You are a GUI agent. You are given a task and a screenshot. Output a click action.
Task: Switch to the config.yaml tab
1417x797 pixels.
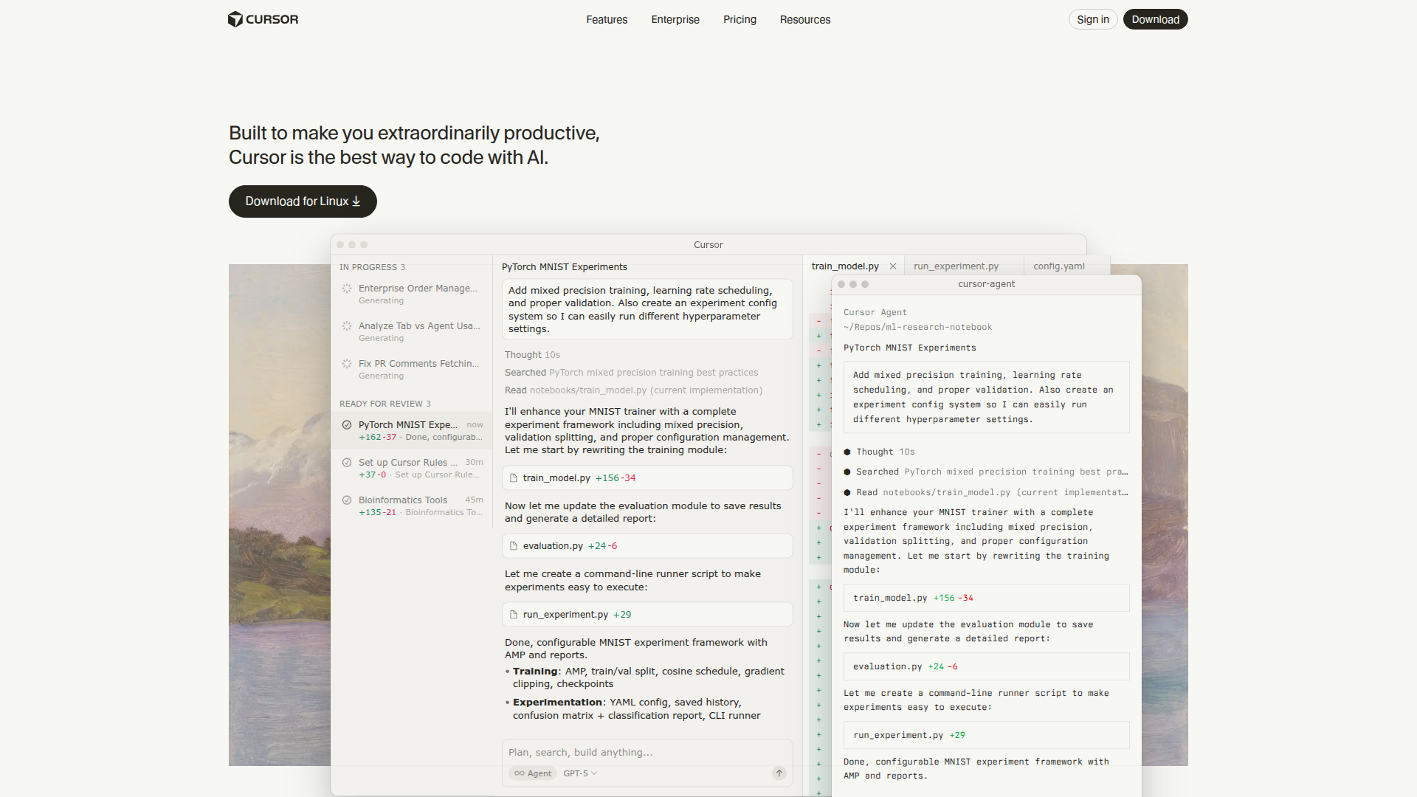[x=1058, y=266]
